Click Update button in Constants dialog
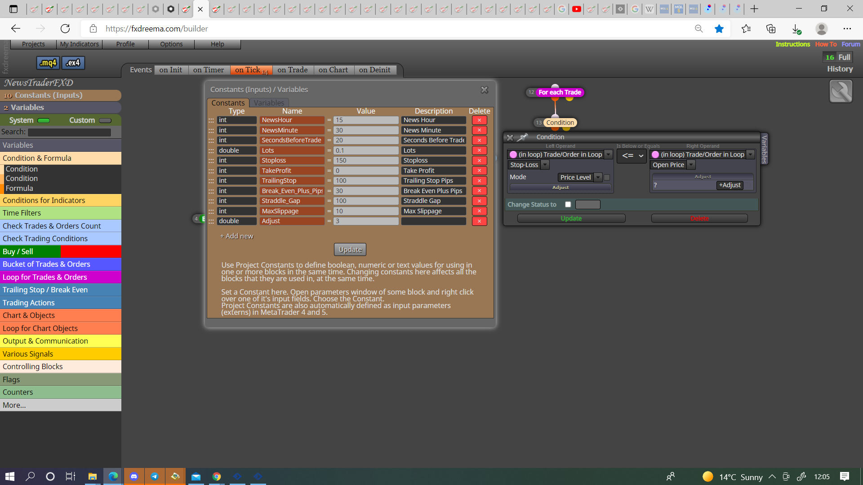The image size is (863, 485). [350, 250]
